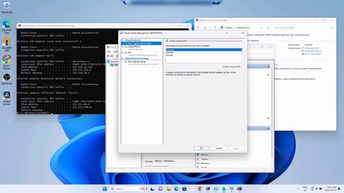Open the Wi-Fi connection link
Screen dimensions: 344x193
coord(313,54)
